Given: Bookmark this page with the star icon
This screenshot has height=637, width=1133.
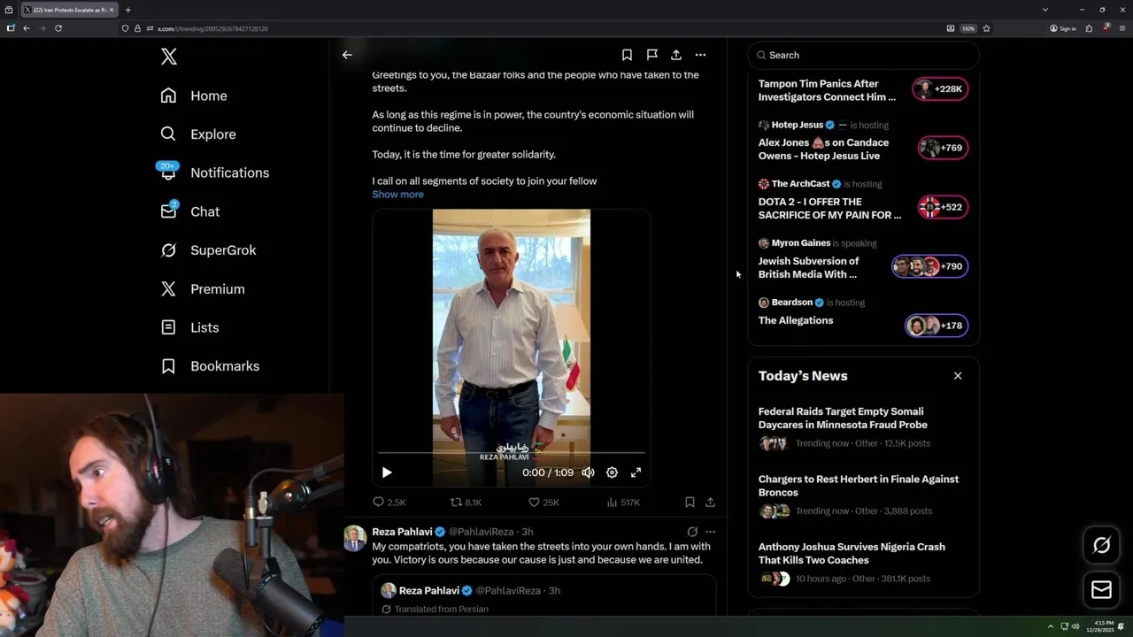Looking at the screenshot, I should [x=986, y=28].
